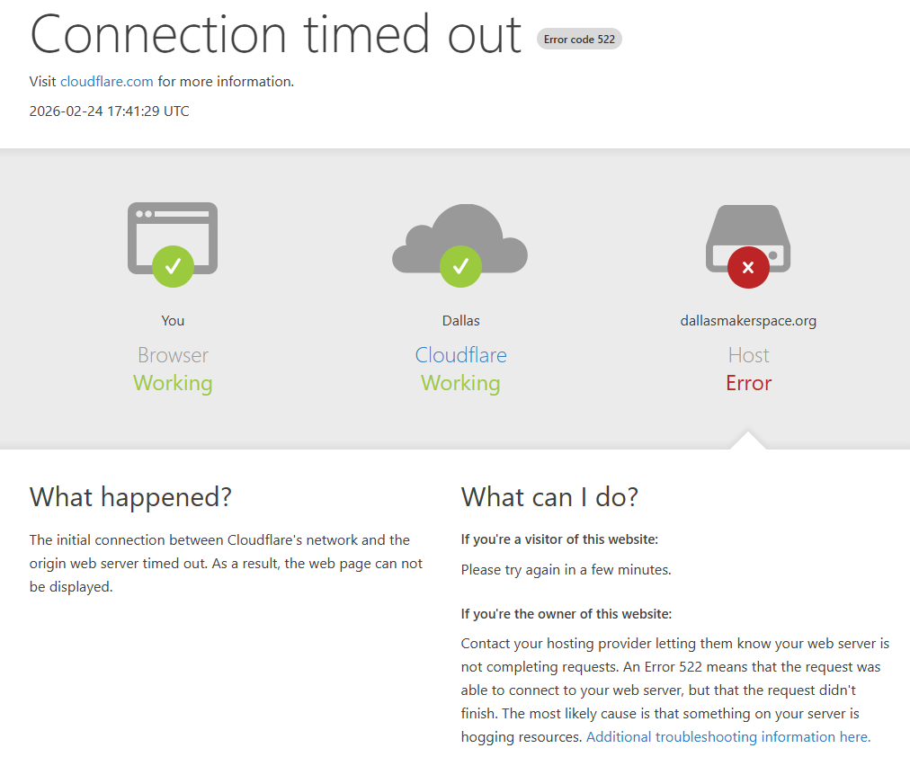Click the Error code 522 badge
Screen dimensions: 910x757
[579, 40]
